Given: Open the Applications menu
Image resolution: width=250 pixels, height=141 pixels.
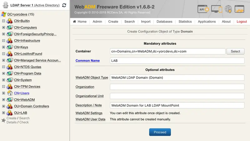Looking at the screenshot, I should (207, 22).
